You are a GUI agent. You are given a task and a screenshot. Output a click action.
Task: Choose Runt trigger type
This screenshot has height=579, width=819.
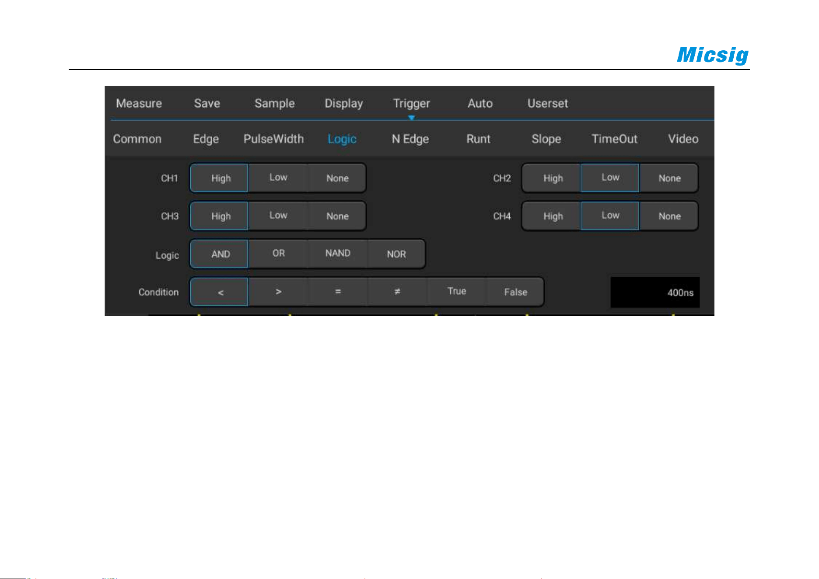coord(478,139)
